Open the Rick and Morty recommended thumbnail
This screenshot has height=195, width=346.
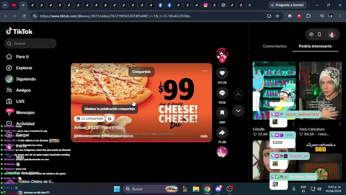point(274,90)
